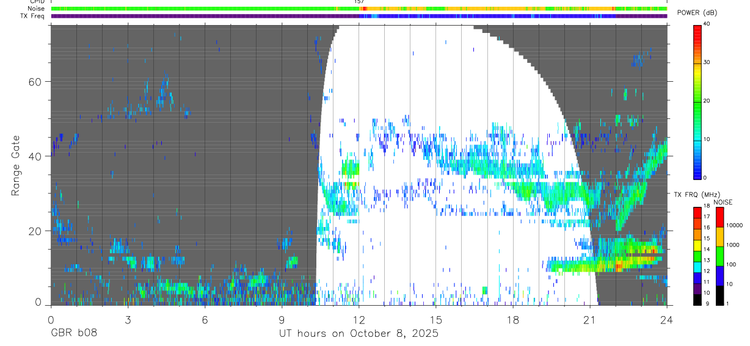This screenshot has height=346, width=750.
Task: Click the "9" hour tick label on the time axis
Action: click(282, 319)
